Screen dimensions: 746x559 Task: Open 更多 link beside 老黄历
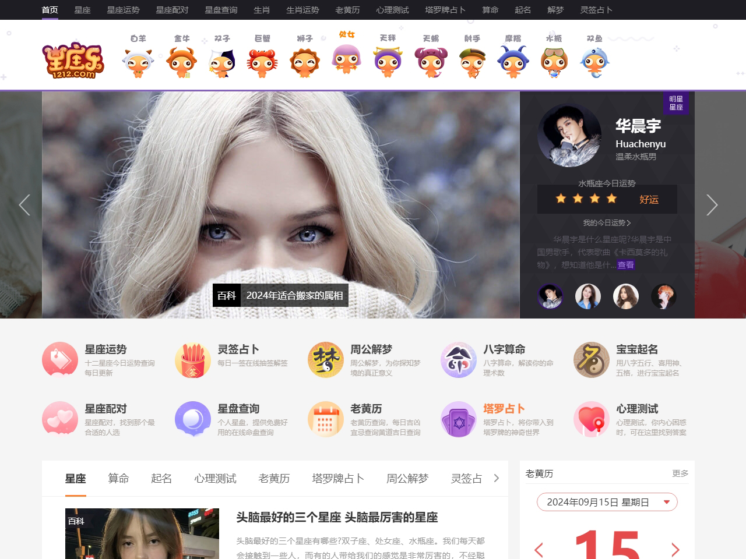tap(680, 473)
